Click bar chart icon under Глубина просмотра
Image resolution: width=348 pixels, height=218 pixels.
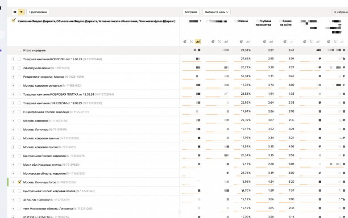click(271, 42)
